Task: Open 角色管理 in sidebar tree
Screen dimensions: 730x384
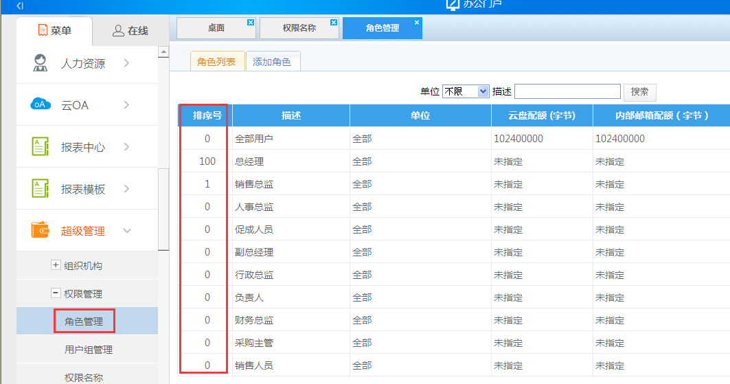Action: [84, 321]
